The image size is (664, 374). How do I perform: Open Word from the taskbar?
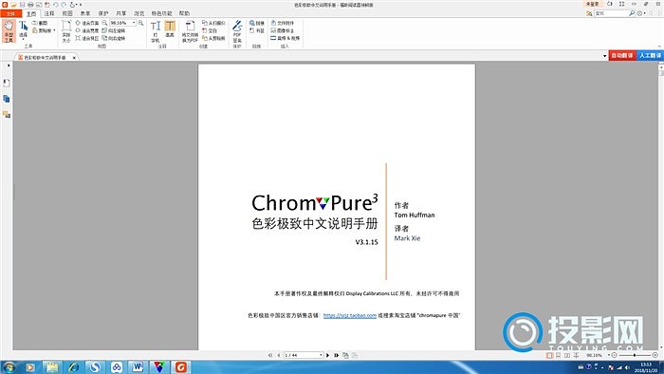138,366
